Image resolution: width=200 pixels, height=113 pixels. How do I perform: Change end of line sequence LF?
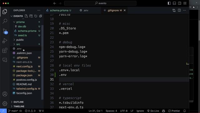(132, 111)
